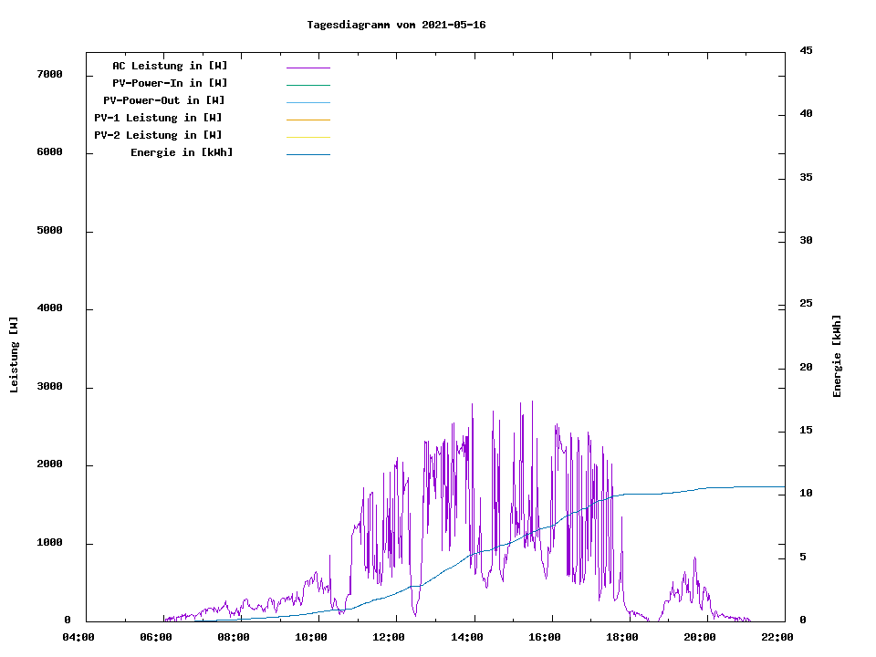Image resolution: width=876 pixels, height=657 pixels.
Task: Click the 22:00 time axis label
Action: [x=777, y=637]
